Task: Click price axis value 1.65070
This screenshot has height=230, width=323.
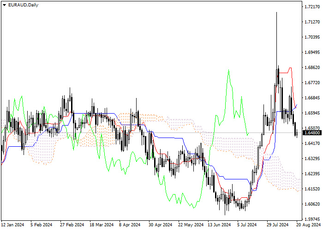Action: point(312,128)
